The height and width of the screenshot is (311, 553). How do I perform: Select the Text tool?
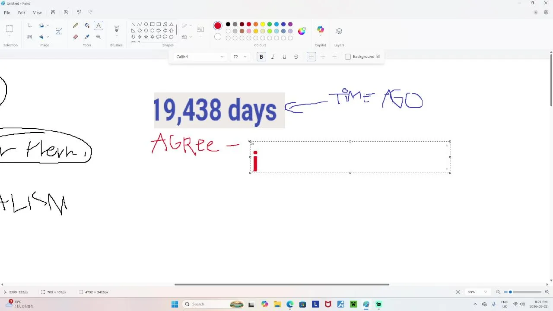(99, 26)
